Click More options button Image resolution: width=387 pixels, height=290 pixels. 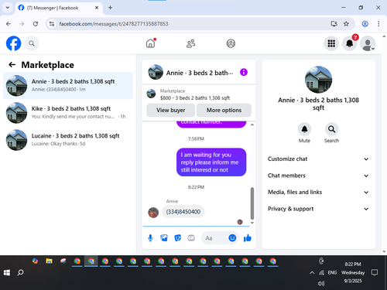[224, 110]
